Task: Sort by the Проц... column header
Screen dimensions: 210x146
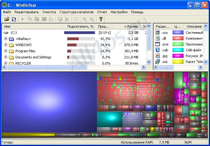Action: click(x=104, y=26)
